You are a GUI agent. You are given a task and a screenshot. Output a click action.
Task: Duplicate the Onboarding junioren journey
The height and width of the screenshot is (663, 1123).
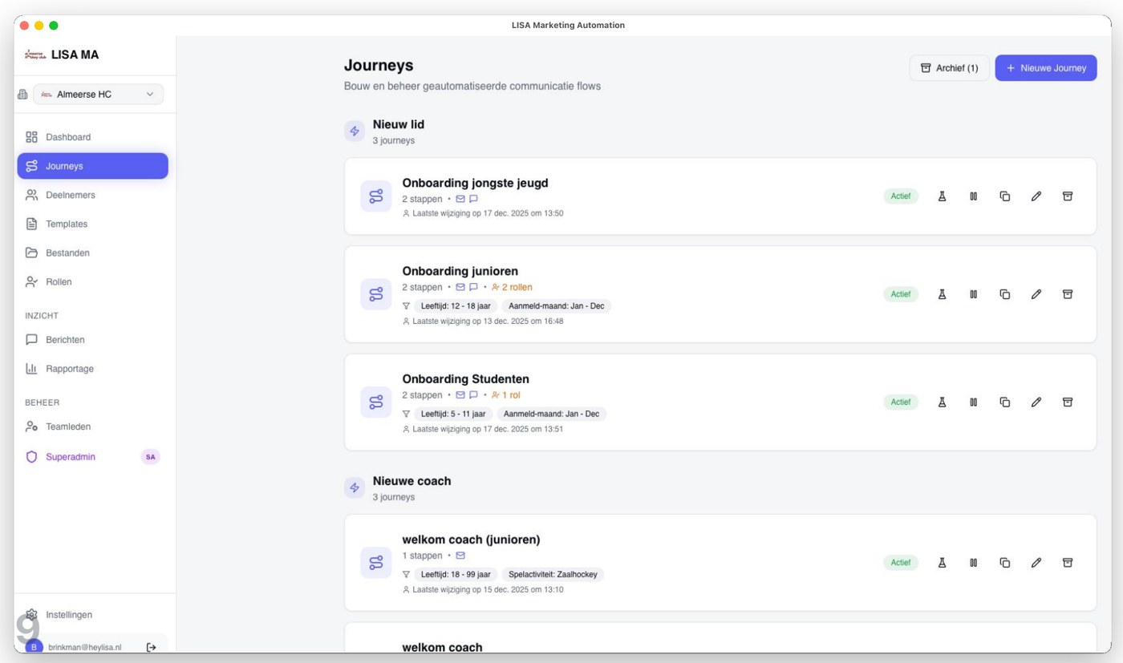(x=1004, y=294)
